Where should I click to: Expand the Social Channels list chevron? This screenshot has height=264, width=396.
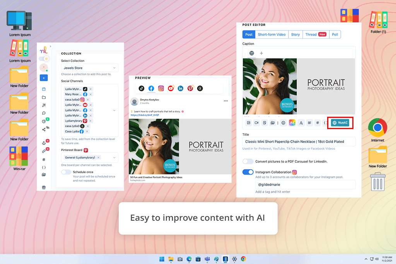pyautogui.click(x=114, y=110)
